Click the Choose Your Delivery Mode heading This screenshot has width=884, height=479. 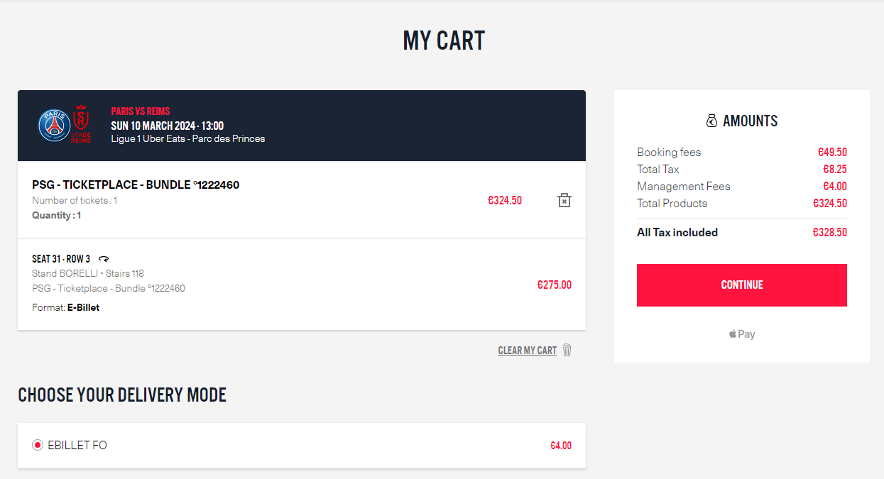[122, 395]
